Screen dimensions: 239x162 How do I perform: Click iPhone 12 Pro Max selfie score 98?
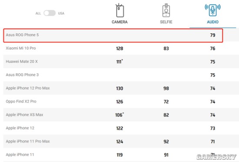166,89
